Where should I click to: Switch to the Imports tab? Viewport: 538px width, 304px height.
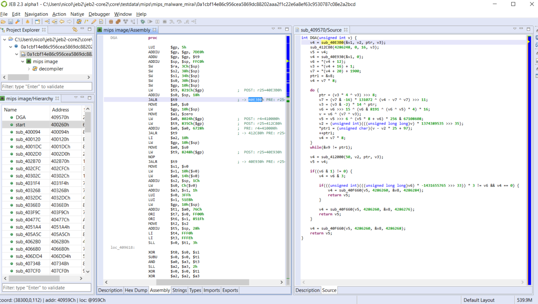[x=212, y=290]
